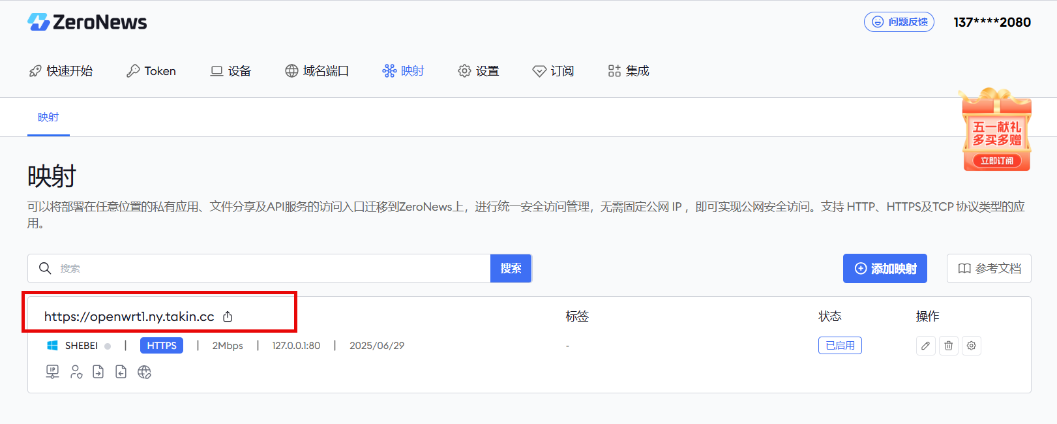The width and height of the screenshot is (1057, 424).
Task: Click the ZeroNews logo
Action: tap(87, 22)
